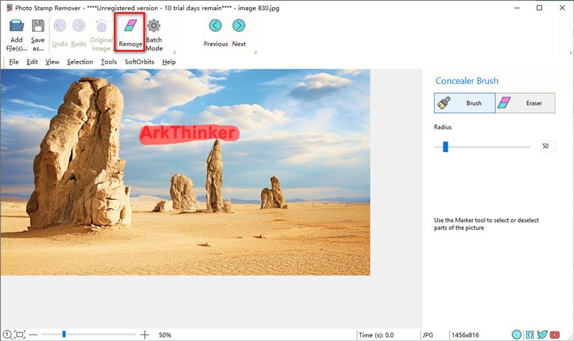574x341 pixels.
Task: Open the Edit menu
Action: pos(32,62)
